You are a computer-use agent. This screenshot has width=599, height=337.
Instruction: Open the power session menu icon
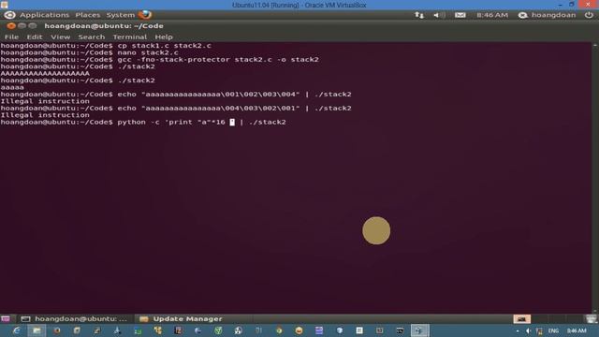point(589,15)
